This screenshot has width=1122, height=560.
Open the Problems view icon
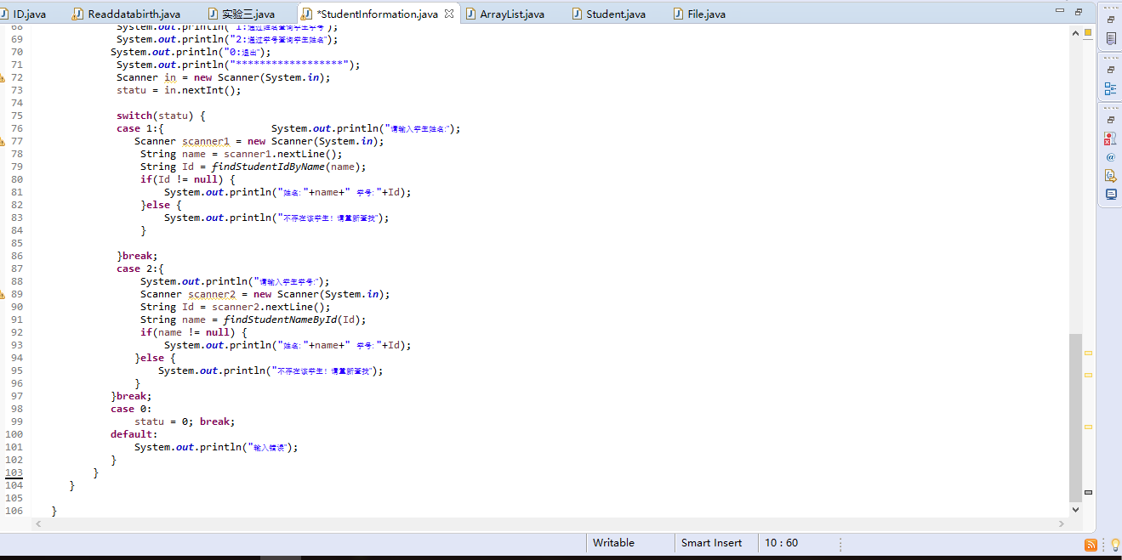click(1110, 139)
